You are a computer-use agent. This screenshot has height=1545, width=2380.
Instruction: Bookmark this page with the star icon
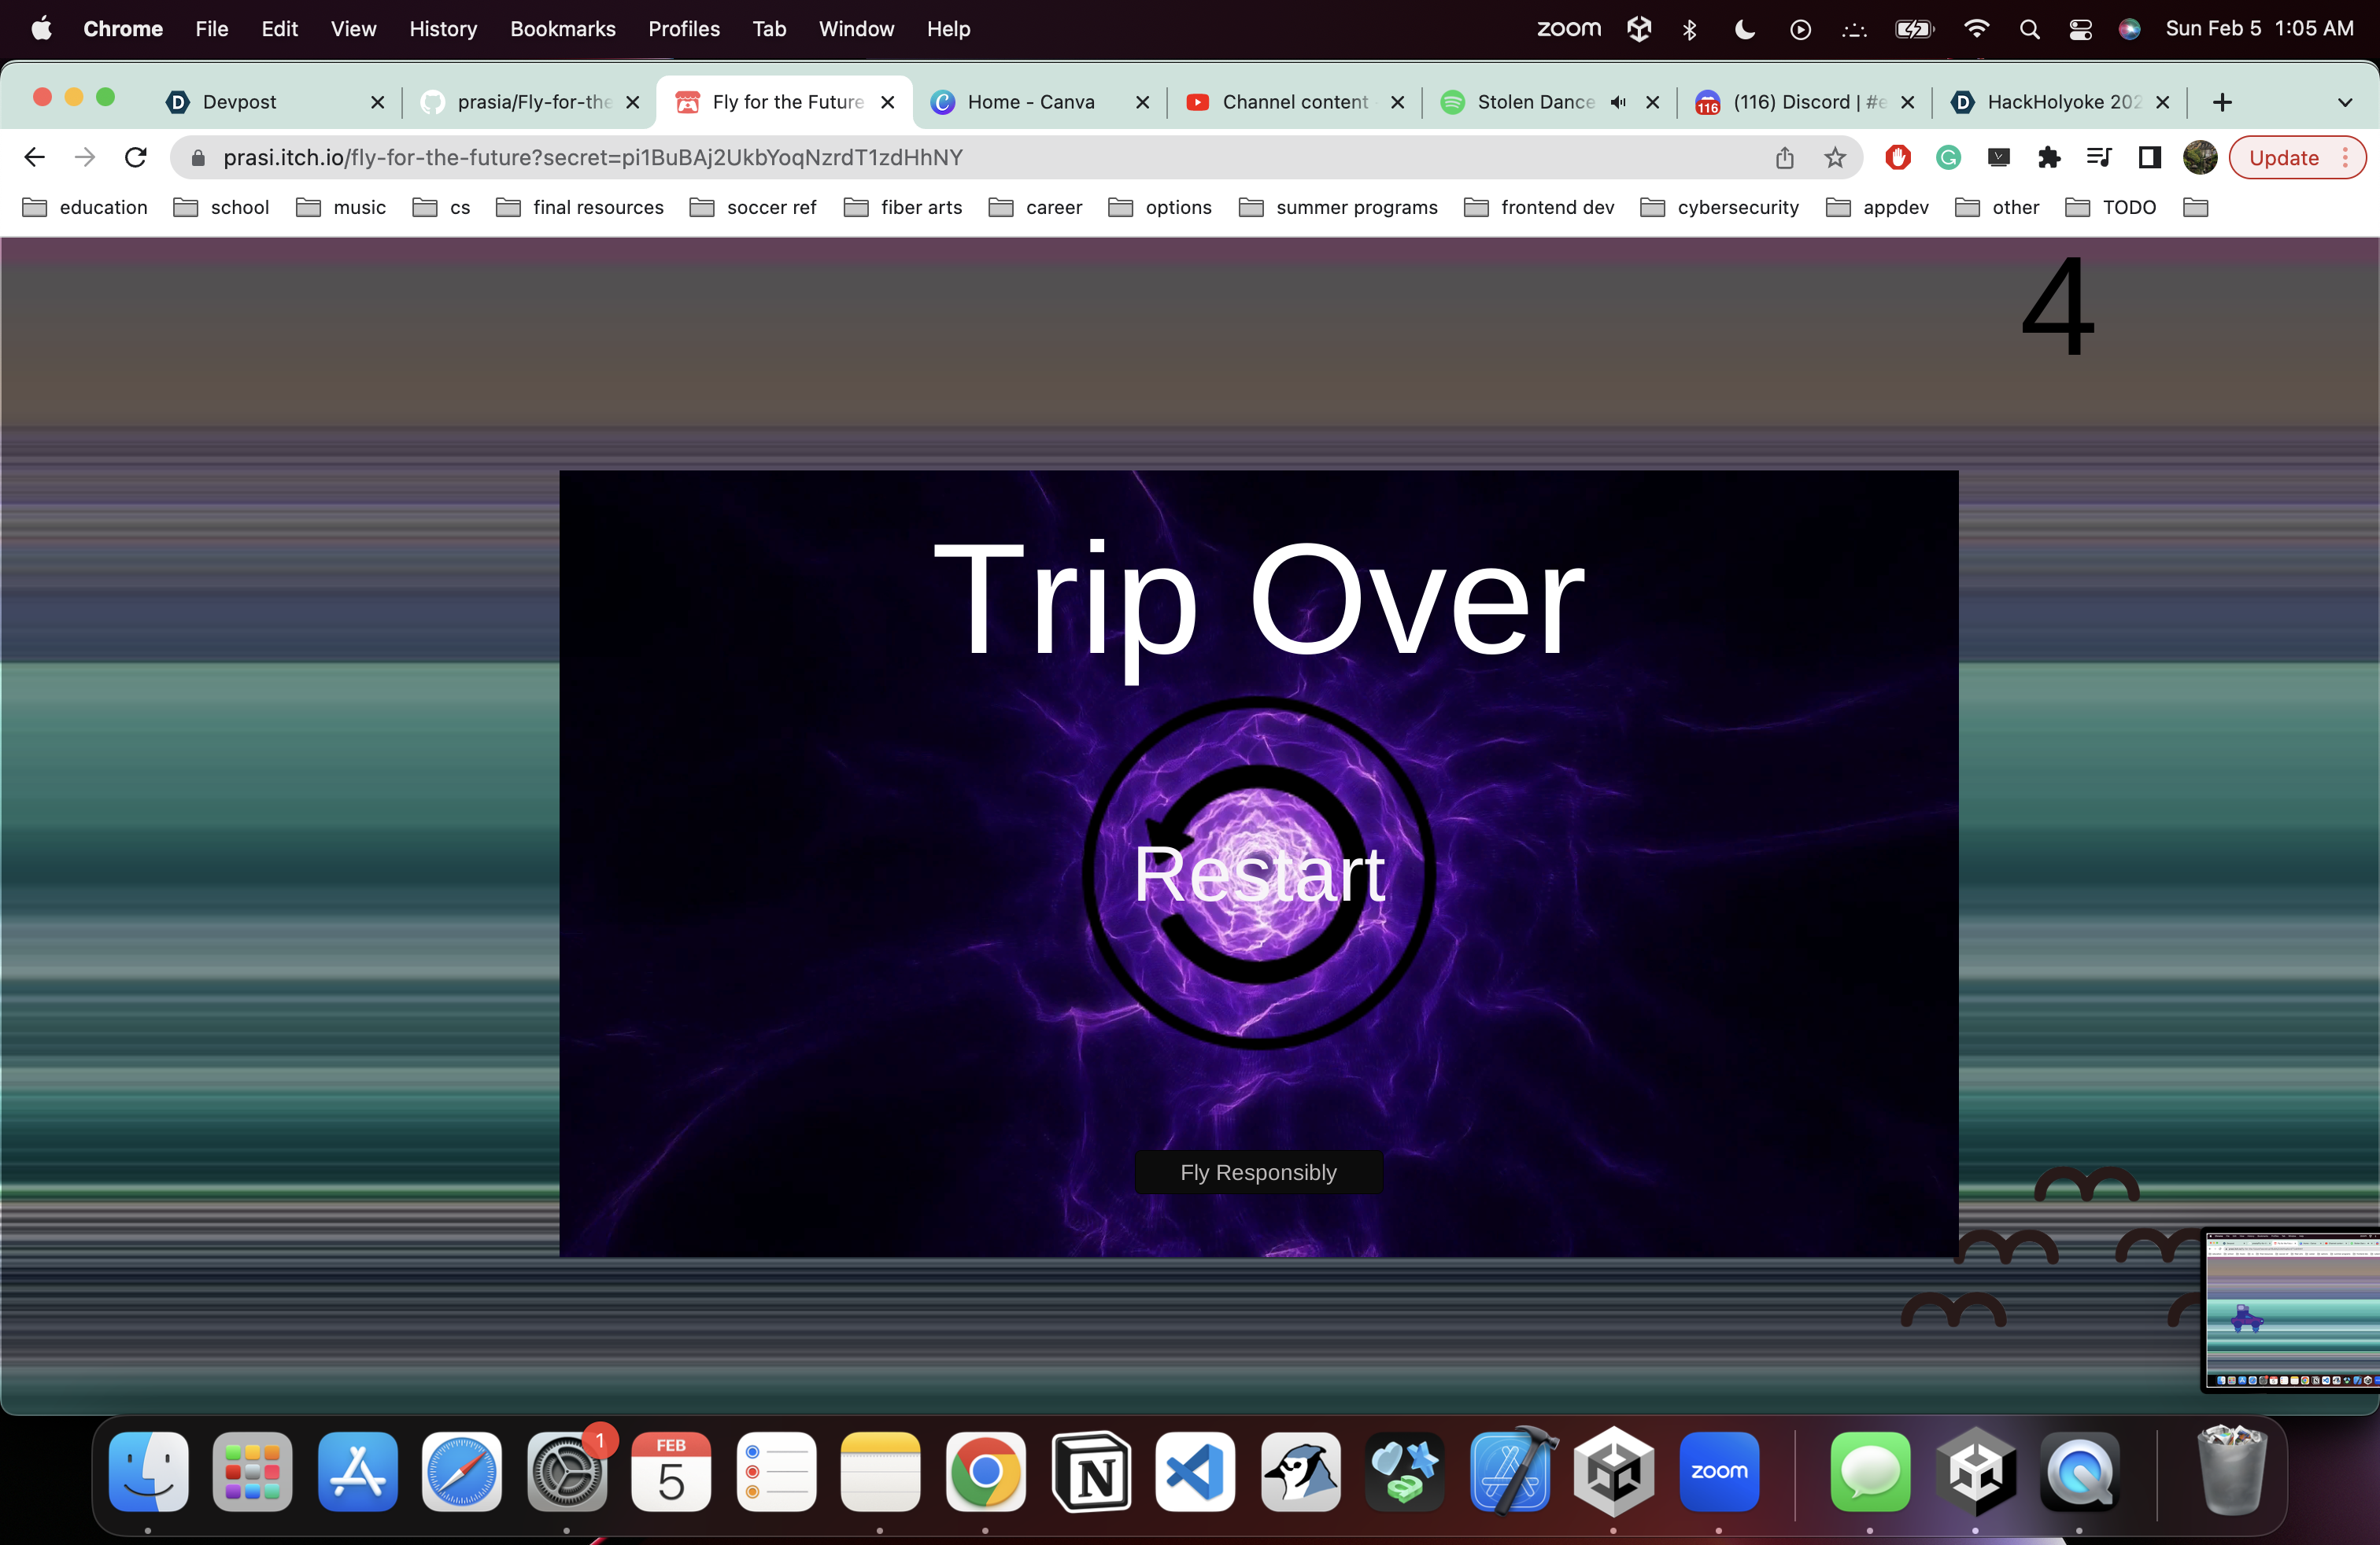[1834, 158]
